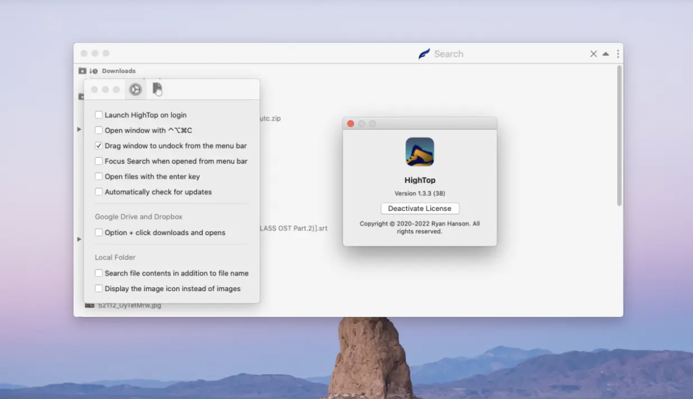Open the three-dot overflow menu

pos(618,54)
